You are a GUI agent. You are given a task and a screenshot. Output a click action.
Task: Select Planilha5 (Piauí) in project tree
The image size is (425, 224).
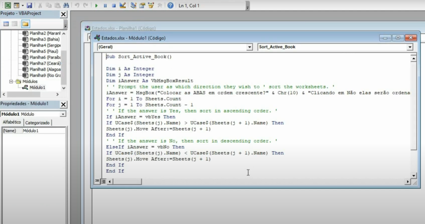pyautogui.click(x=40, y=51)
